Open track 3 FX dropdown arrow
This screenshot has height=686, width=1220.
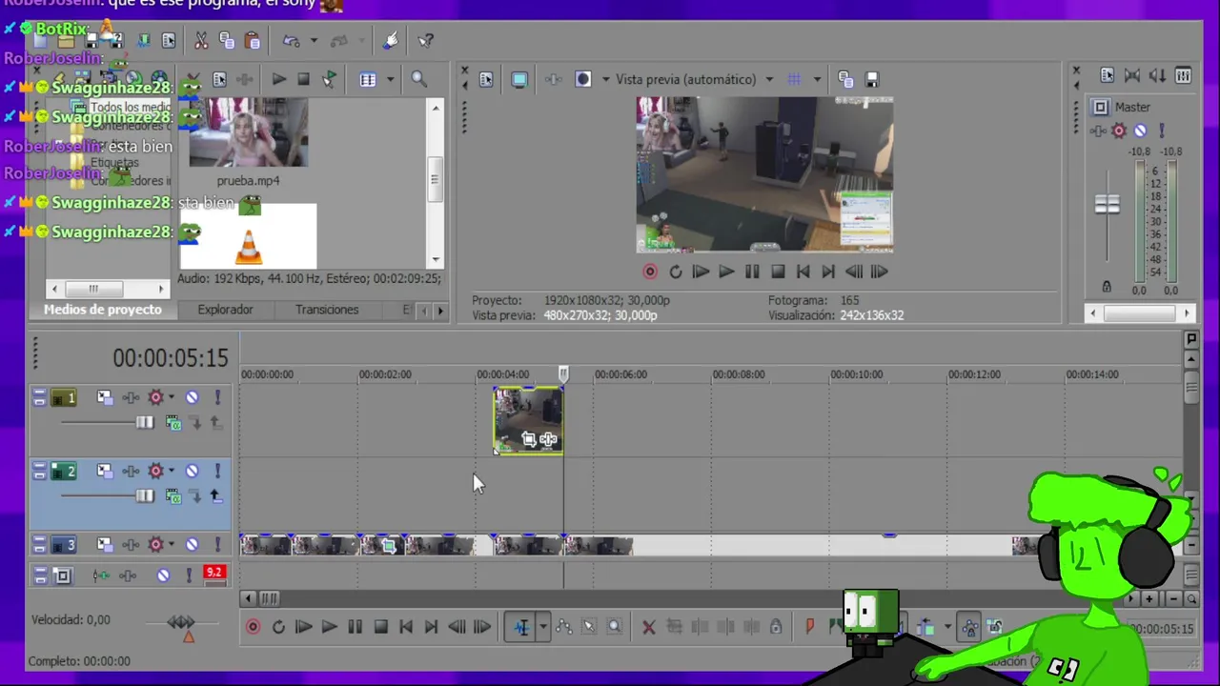(x=172, y=545)
